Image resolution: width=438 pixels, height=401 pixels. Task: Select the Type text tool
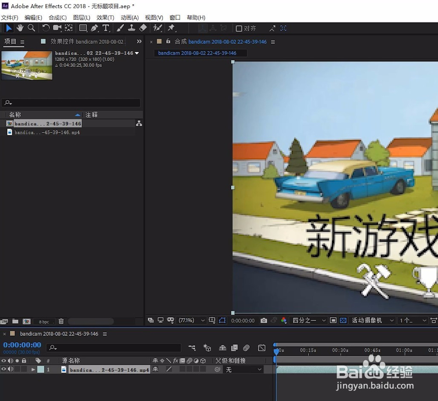(106, 28)
